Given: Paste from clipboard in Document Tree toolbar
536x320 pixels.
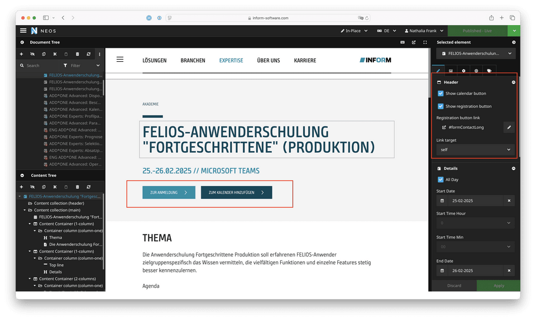Looking at the screenshot, I should [66, 54].
